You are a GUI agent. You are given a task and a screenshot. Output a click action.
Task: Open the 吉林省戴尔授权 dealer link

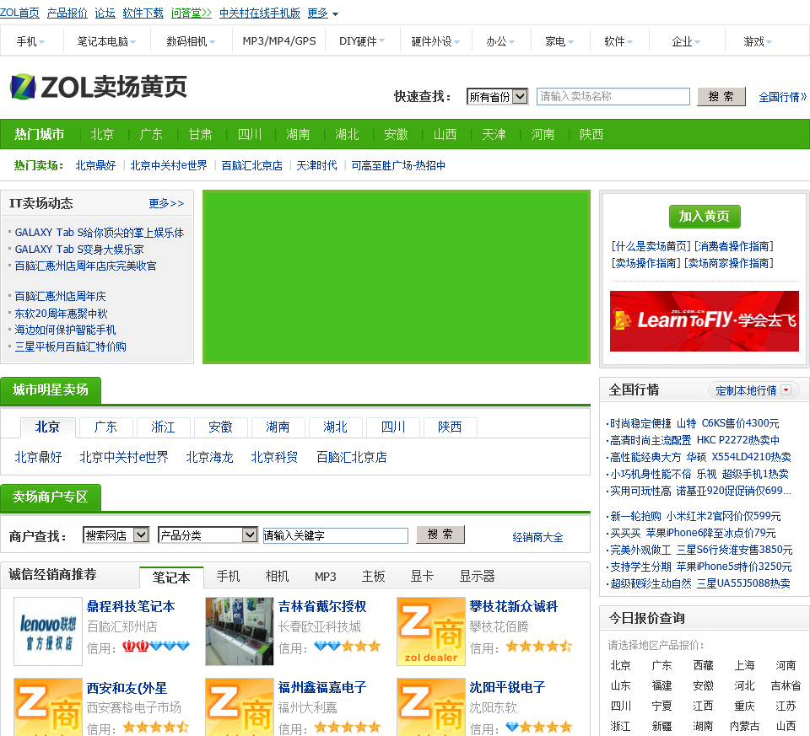pyautogui.click(x=322, y=606)
